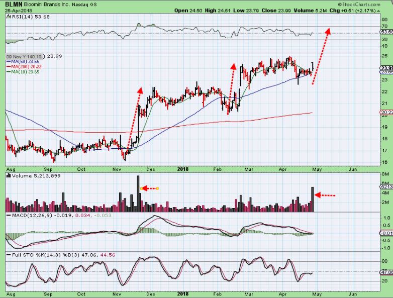Click the Jun label under the stochastic panel
Viewport: 393px width, 298px height.
pyautogui.click(x=353, y=294)
